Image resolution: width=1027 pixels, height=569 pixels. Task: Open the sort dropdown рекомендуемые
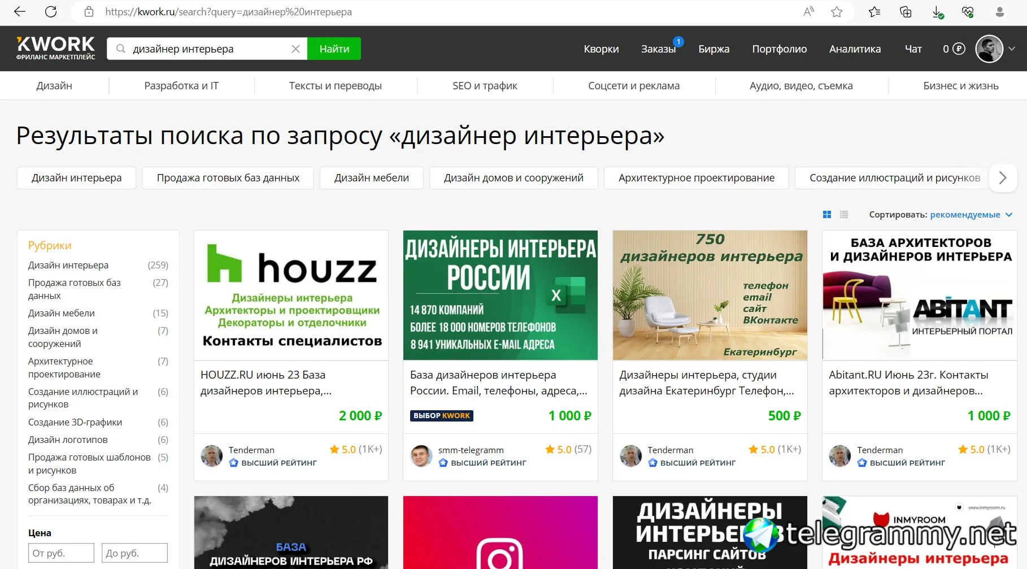(x=971, y=215)
